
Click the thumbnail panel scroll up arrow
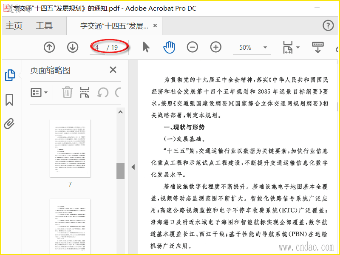[x=121, y=112]
